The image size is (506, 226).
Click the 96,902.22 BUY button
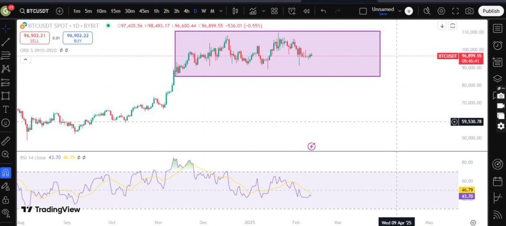point(78,38)
